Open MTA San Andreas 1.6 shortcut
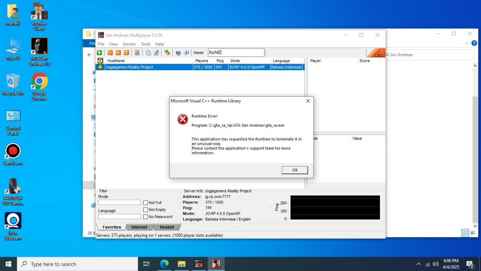 (x=39, y=52)
